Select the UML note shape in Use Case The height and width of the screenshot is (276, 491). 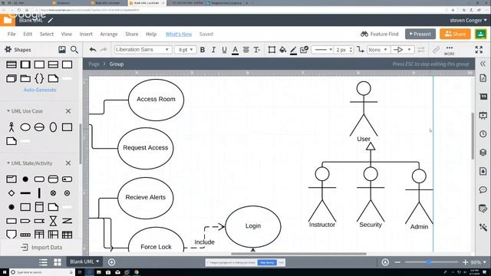coord(12,141)
